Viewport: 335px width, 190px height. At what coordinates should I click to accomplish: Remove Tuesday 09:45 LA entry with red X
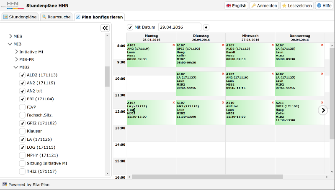tap(223, 73)
